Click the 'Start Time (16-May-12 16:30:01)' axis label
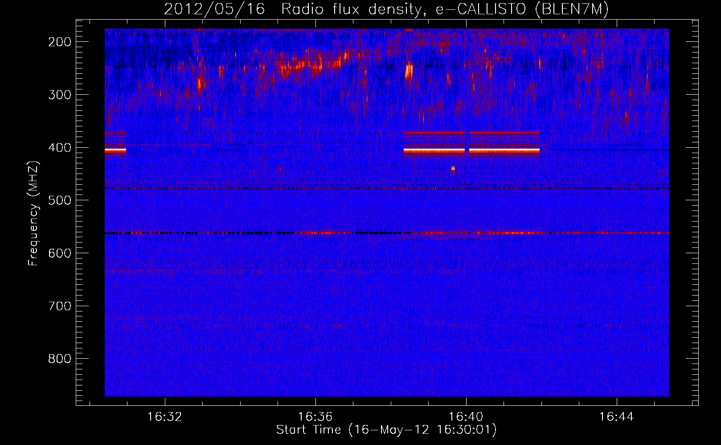Viewport: 721px width, 445px height. pyautogui.click(x=386, y=430)
